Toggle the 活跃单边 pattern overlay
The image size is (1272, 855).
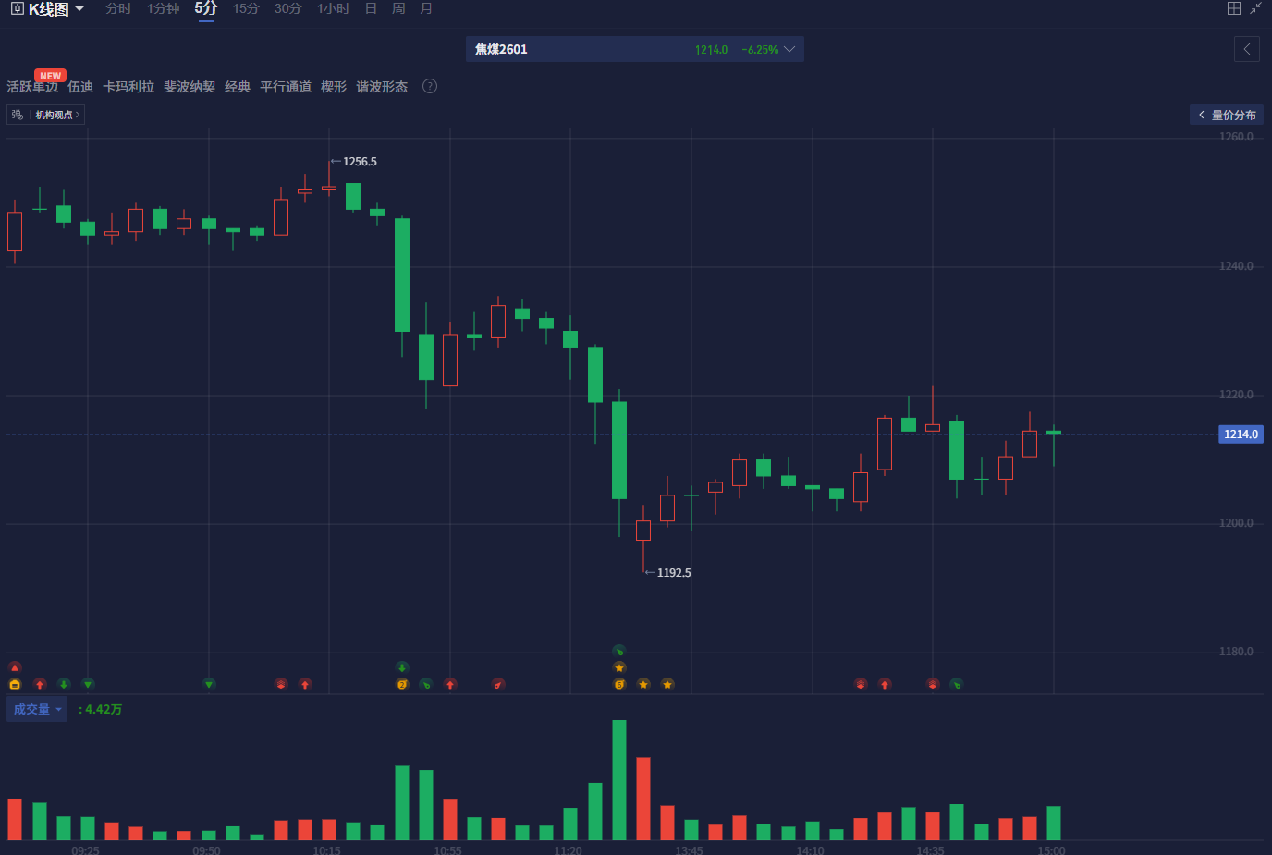pos(32,87)
